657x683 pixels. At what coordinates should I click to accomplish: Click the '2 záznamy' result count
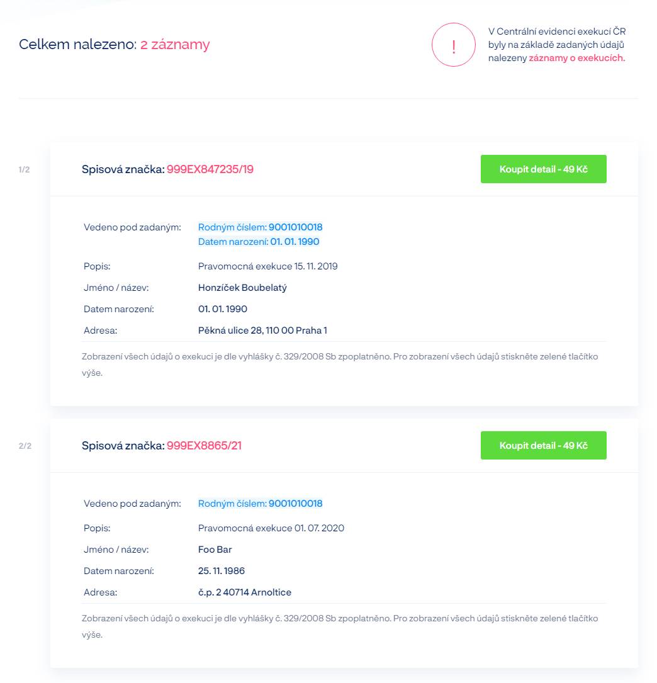(x=175, y=45)
